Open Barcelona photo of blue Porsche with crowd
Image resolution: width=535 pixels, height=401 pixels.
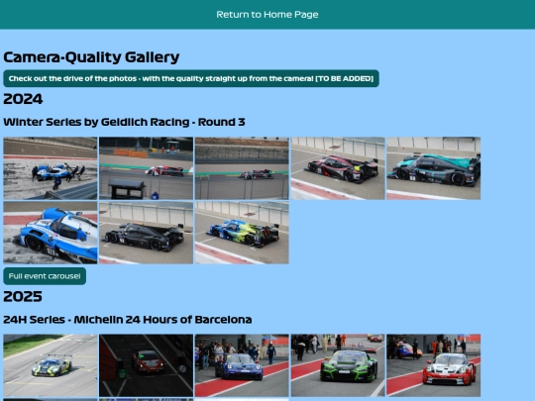[x=242, y=365]
